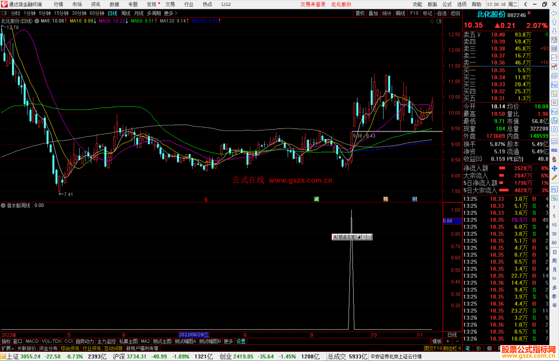
Task: Toggle the 潜水艇周线 indicator circle button
Action: (x=3, y=205)
